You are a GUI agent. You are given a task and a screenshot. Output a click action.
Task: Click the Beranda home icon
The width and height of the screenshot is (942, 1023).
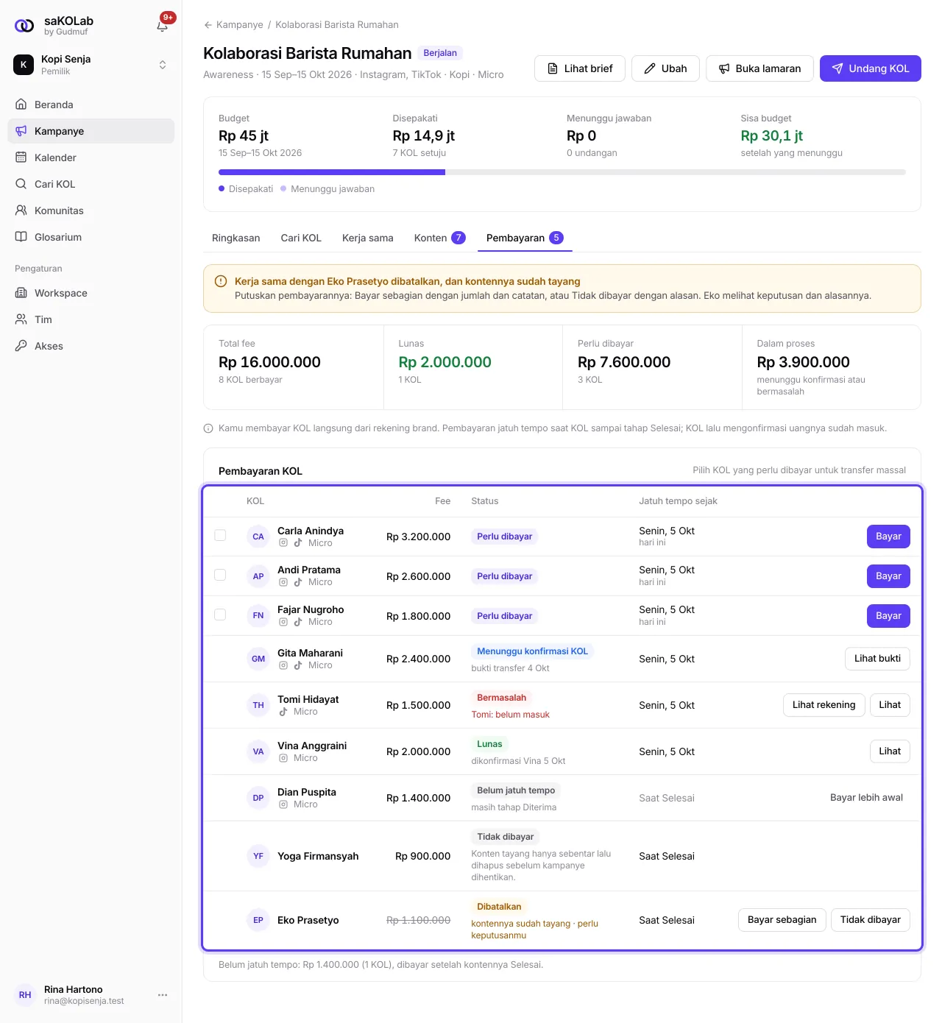tap(21, 105)
